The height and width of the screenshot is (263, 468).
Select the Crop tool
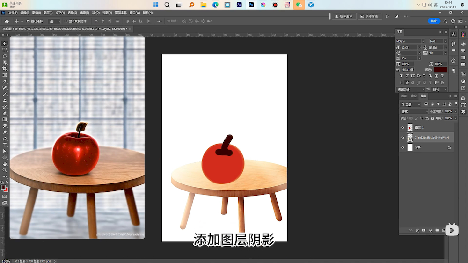[5, 69]
